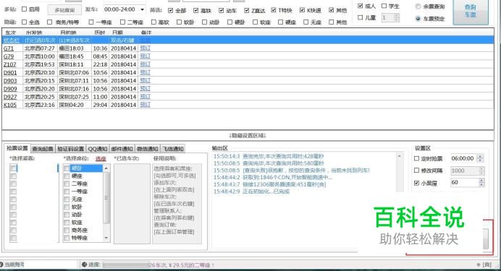Toggle the 动车 filter checkbox
Screen dimensions: 501x271
coord(221,10)
